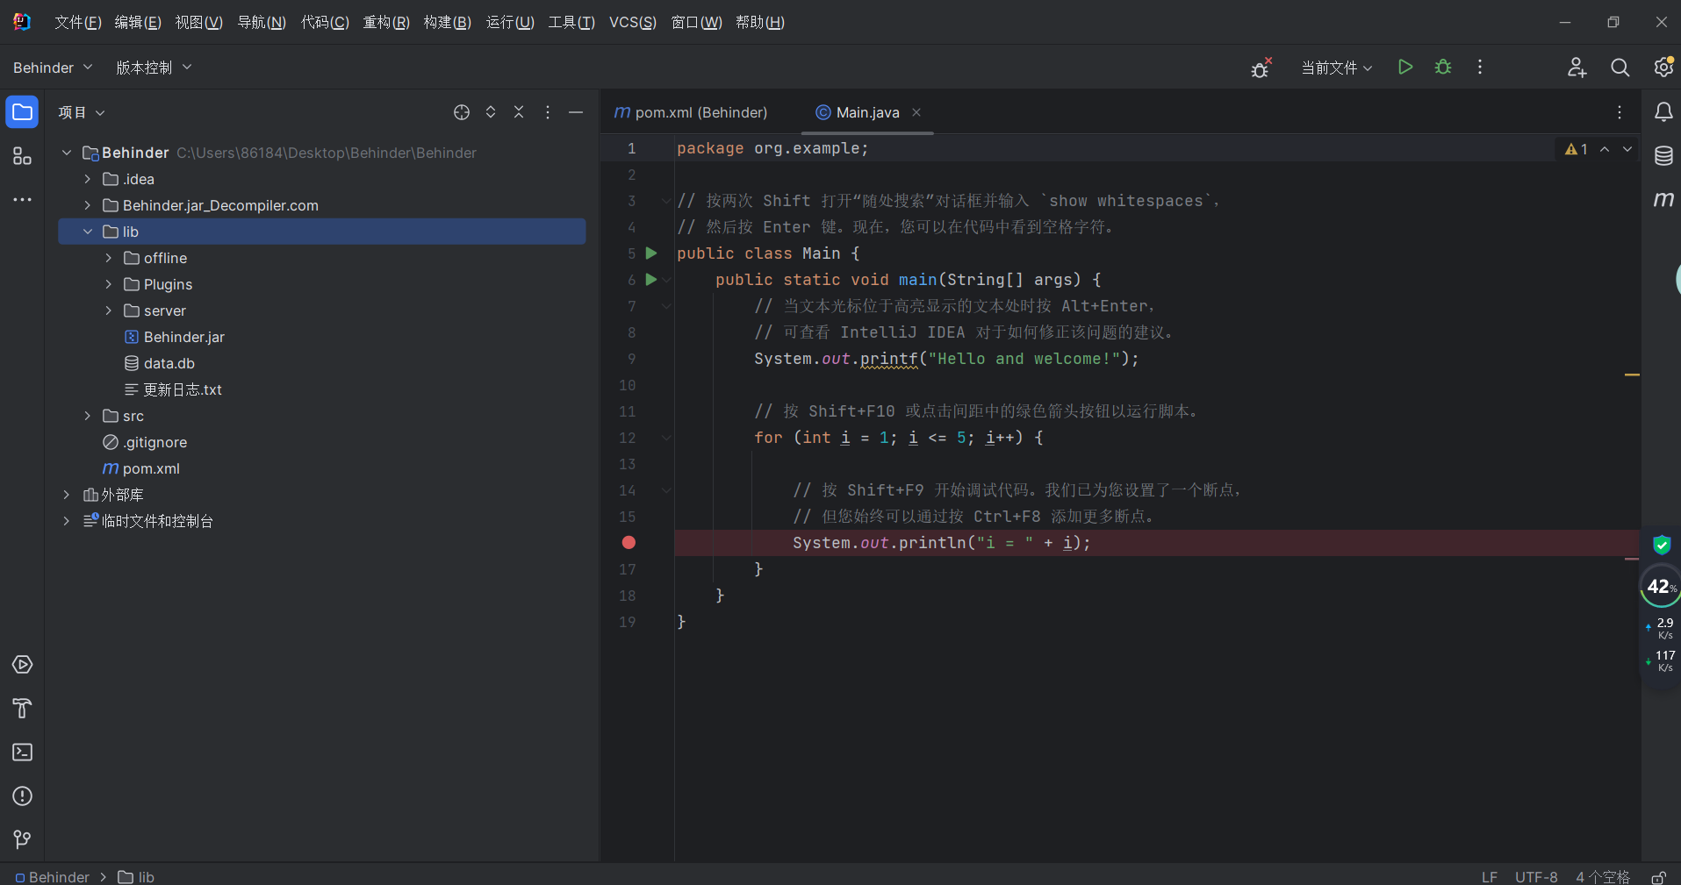Open the 版本控制 dropdown

(154, 68)
